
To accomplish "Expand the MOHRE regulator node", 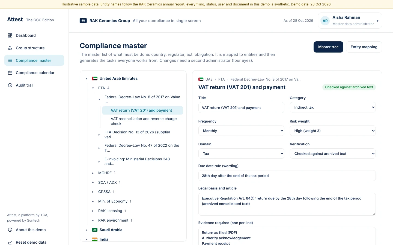I will coord(93,173).
